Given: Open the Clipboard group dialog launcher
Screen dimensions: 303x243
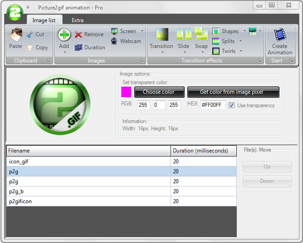Looking at the screenshot, I should 49,61.
